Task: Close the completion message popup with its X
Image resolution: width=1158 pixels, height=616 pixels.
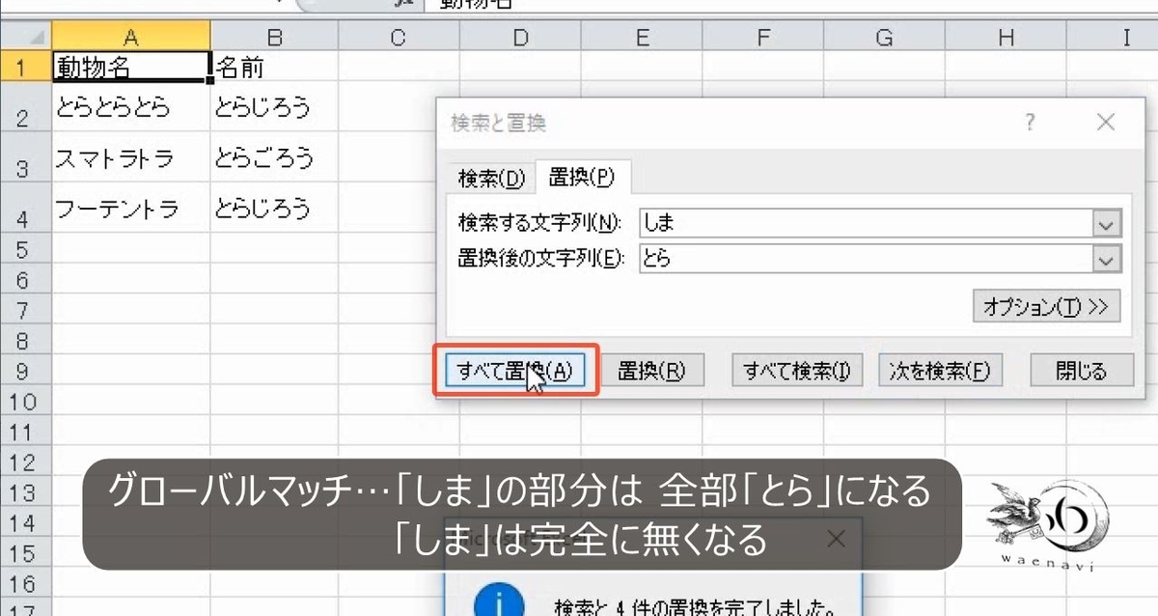Action: click(836, 540)
